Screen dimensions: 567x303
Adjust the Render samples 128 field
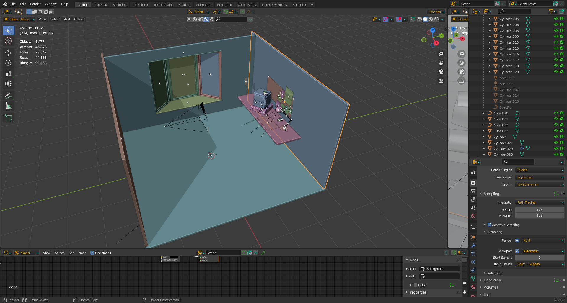540,210
